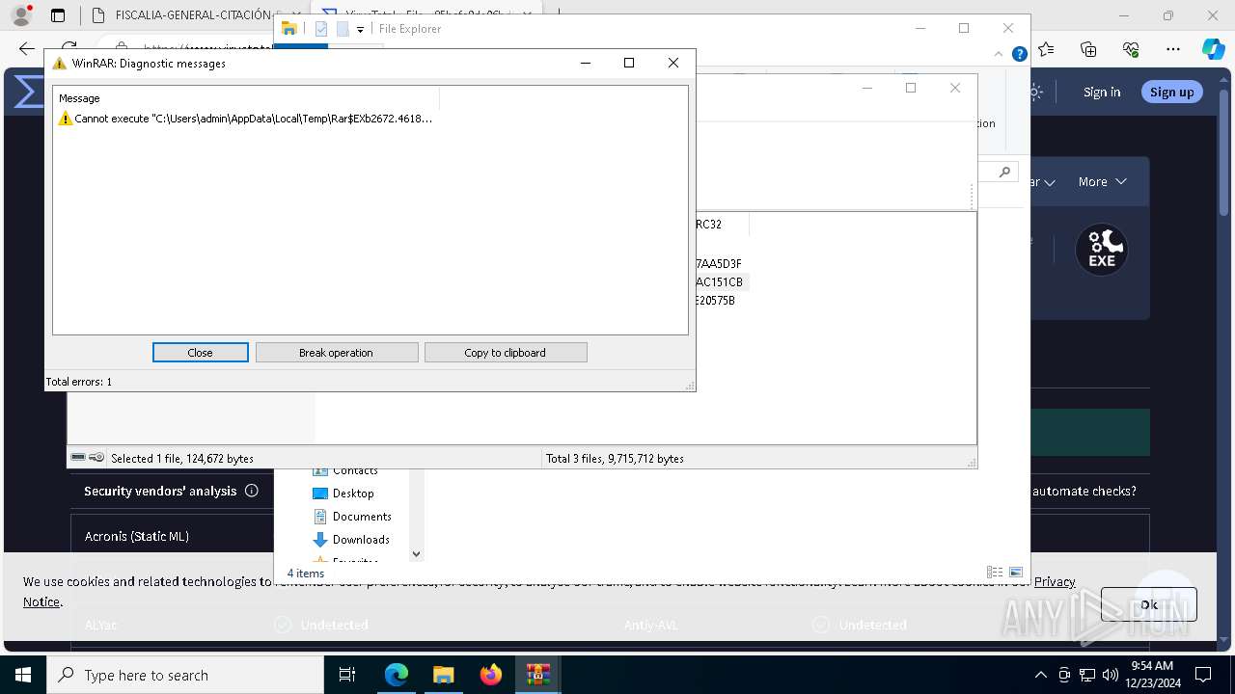Open Desktop in File Explorer navigation pane
Screen dimensions: 1235x694
pyautogui.click(x=343, y=494)
